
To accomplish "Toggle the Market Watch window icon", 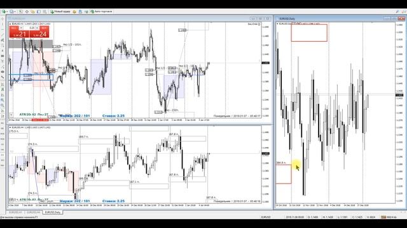I will click(21, 11).
